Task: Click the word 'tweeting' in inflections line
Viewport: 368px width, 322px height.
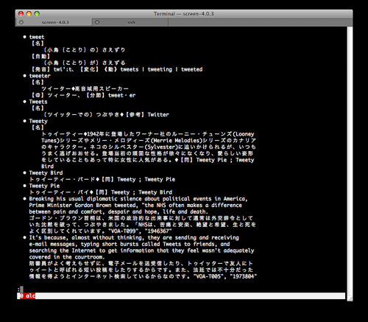Action: tap(160, 69)
